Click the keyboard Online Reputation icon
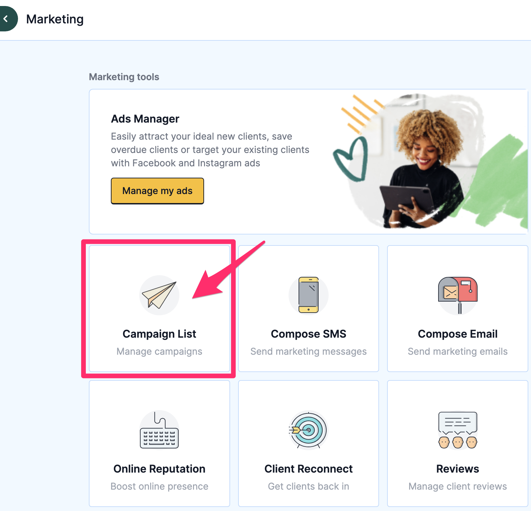The image size is (531, 511). [159, 430]
